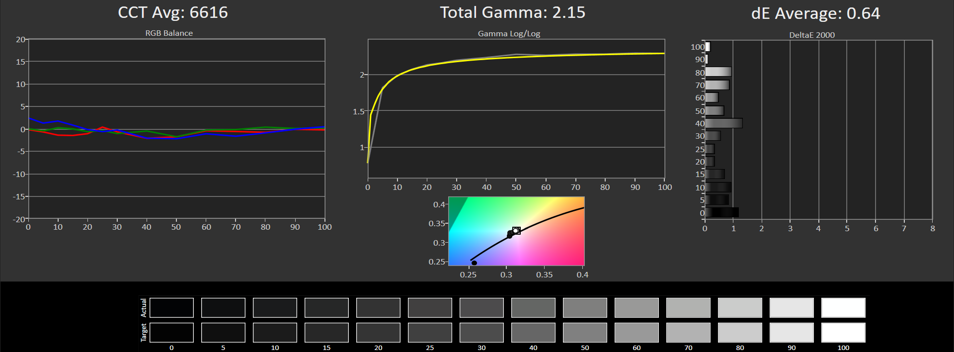Click the Actual swatch for level 80
Viewport: 954px width, 352px height.
tap(740, 308)
